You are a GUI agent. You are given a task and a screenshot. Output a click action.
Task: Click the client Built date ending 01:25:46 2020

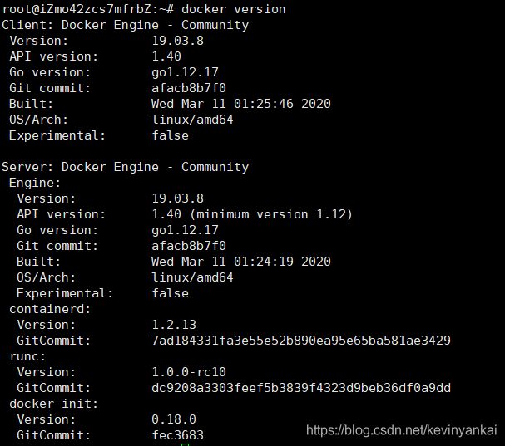pos(241,104)
